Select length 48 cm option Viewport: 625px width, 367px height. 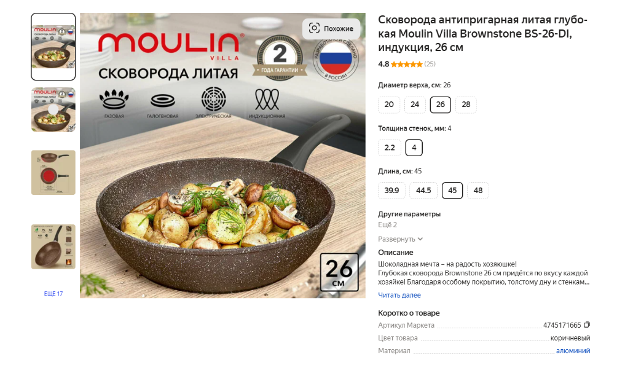pos(478,191)
